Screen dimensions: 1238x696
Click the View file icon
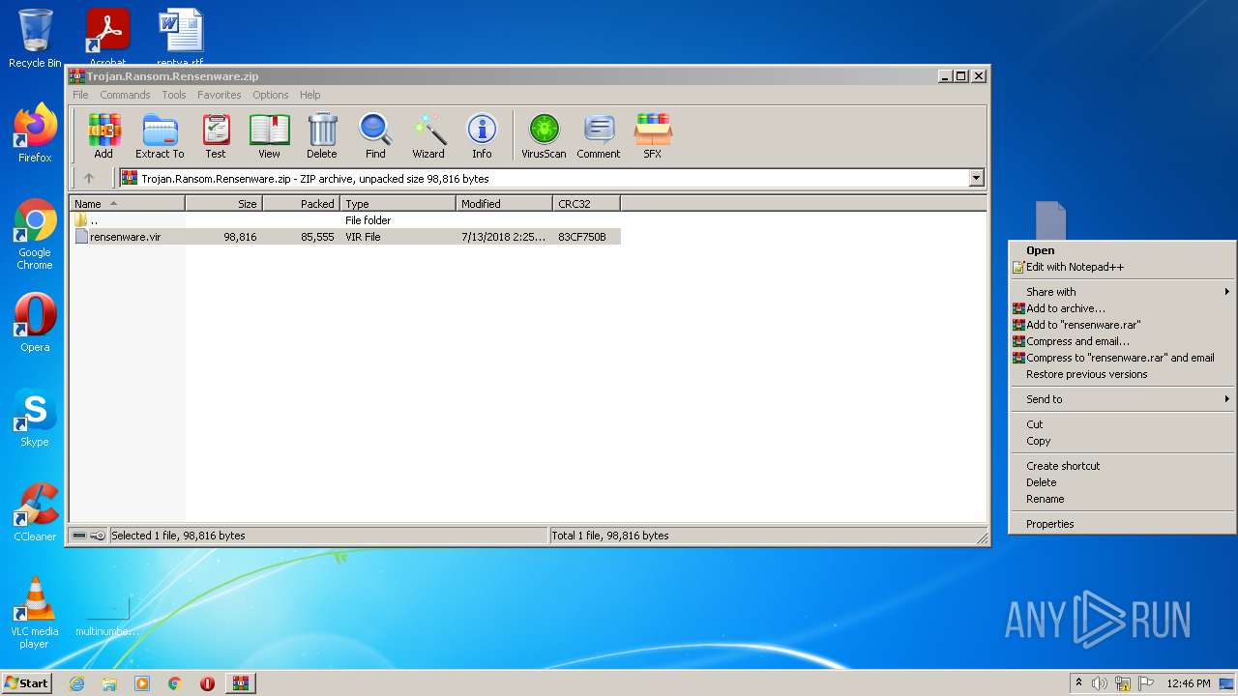click(269, 136)
